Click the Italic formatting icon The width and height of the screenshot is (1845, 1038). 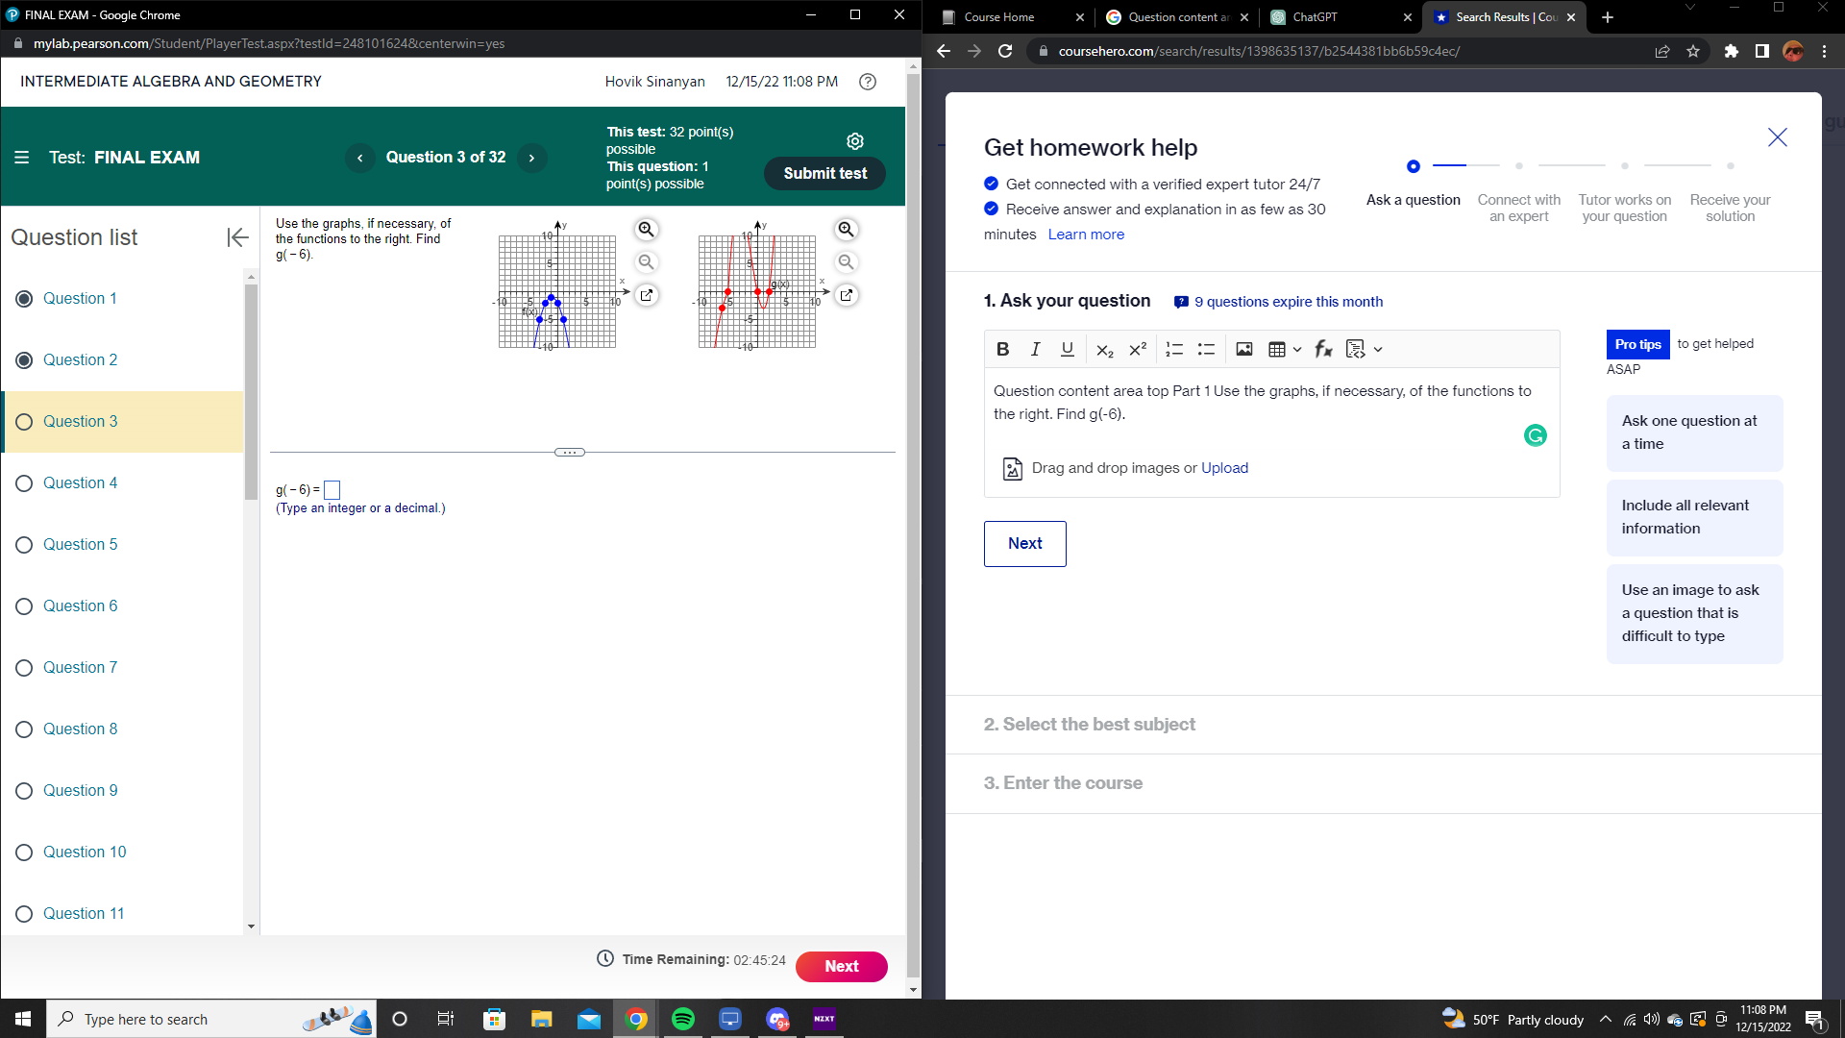(1033, 349)
